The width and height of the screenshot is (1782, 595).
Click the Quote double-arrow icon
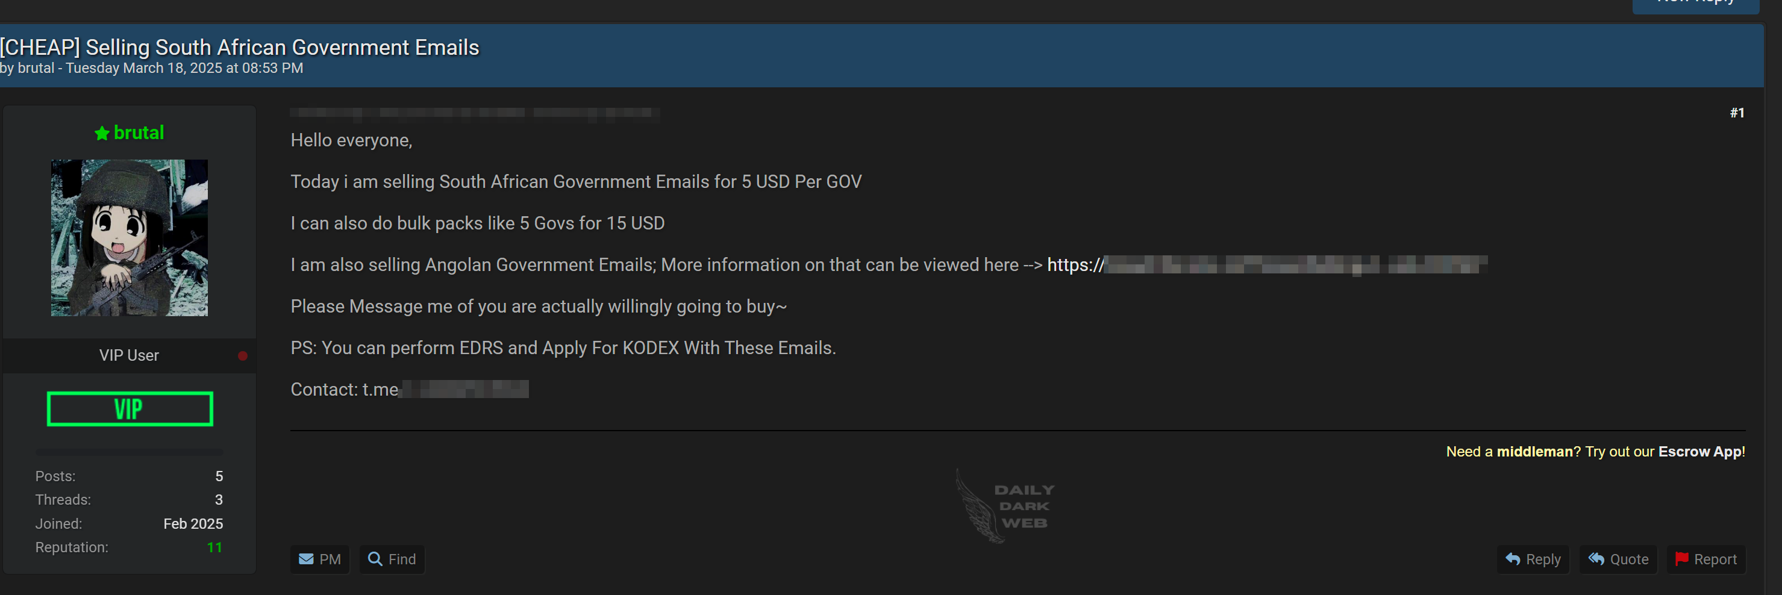click(1596, 558)
